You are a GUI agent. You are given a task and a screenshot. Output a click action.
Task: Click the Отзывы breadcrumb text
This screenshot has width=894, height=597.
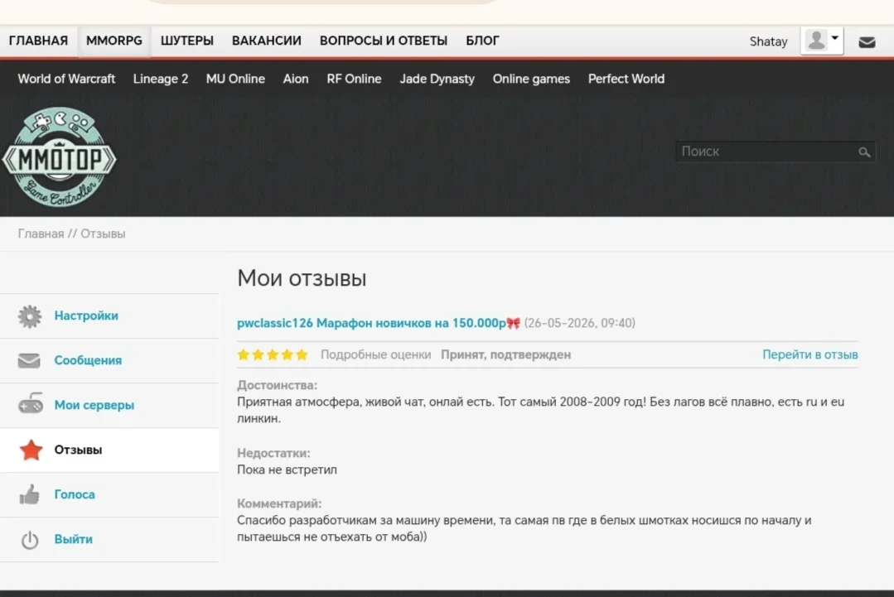tap(103, 234)
